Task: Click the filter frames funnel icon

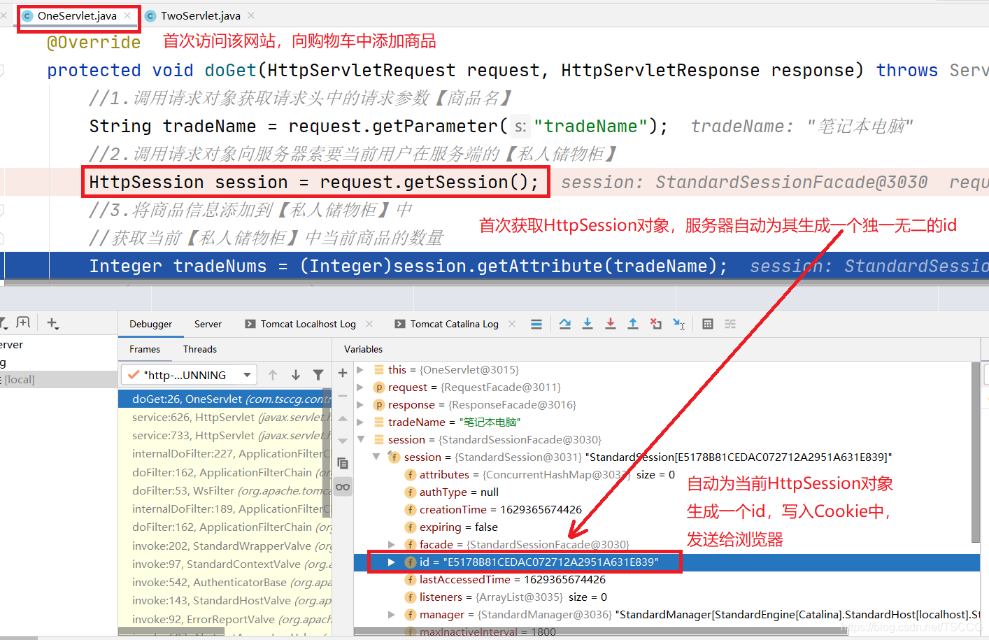Action: pyautogui.click(x=318, y=375)
